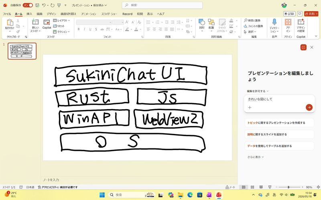This screenshot has height=200, width=321.
Task: Click the Save icon in title bar
Action: click(x=37, y=5)
